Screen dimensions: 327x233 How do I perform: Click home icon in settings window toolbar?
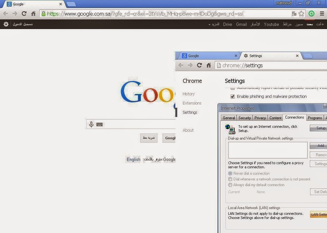click(209, 65)
